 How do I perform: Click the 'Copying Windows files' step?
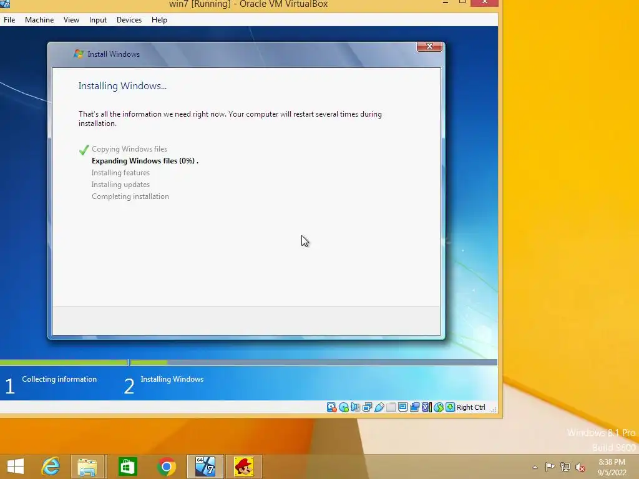(x=129, y=149)
